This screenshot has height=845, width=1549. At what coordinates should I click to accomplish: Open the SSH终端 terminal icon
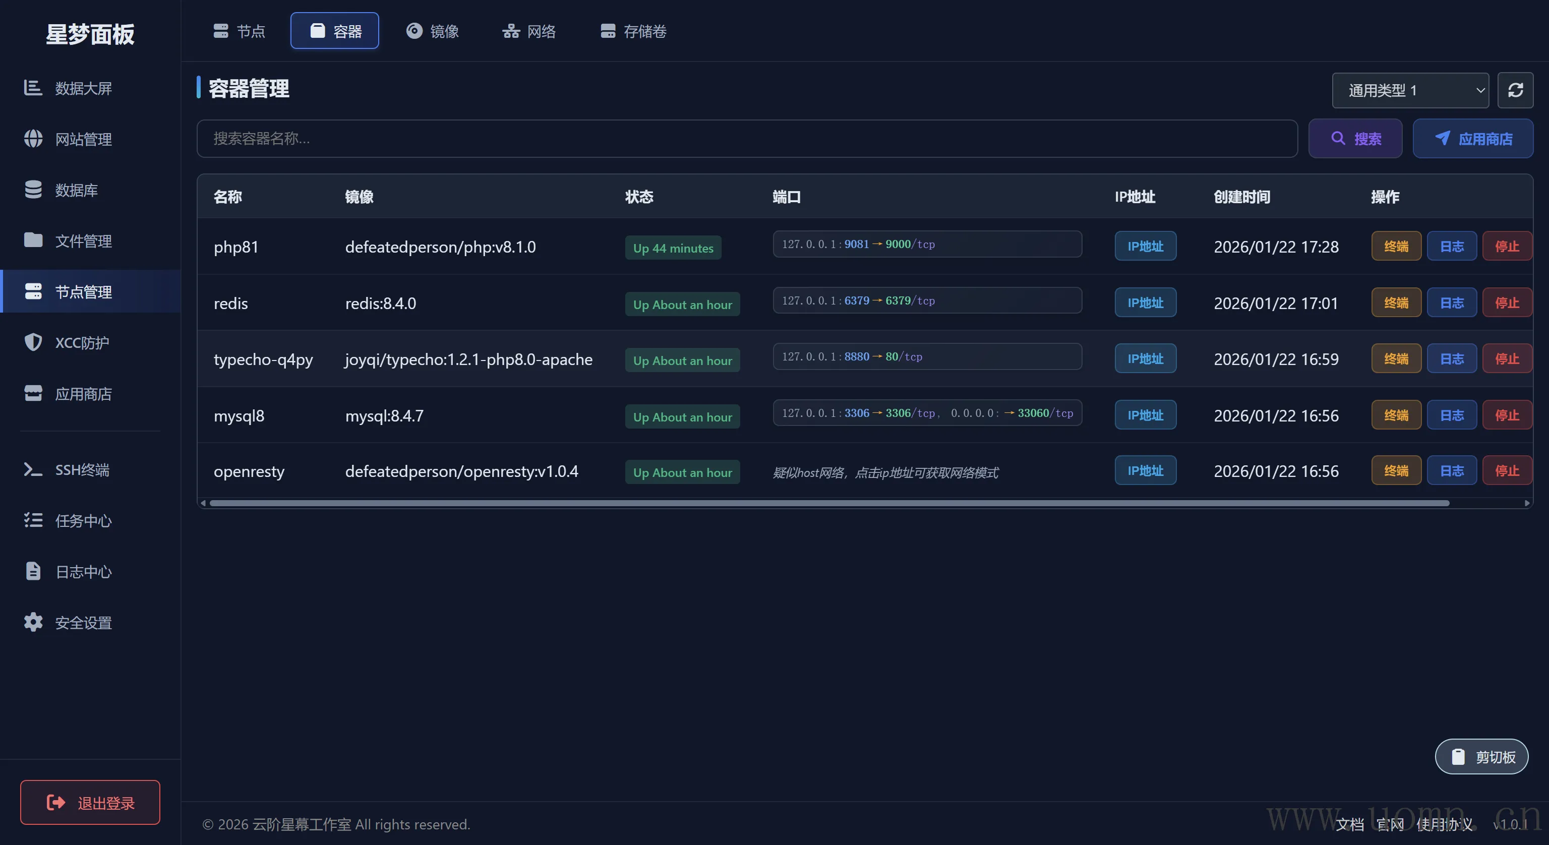[33, 470]
